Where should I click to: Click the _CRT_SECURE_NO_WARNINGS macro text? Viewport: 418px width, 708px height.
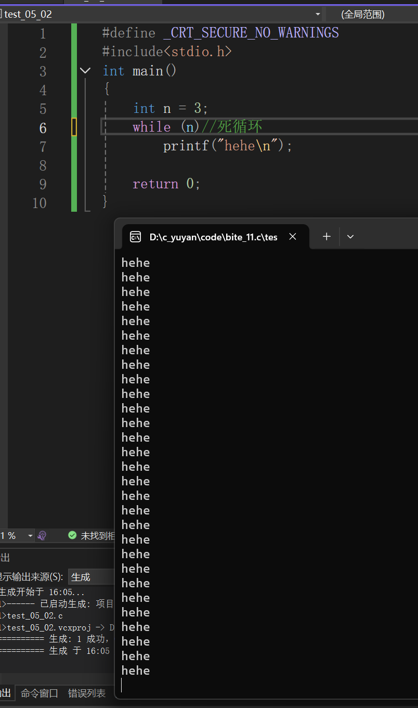[251, 33]
